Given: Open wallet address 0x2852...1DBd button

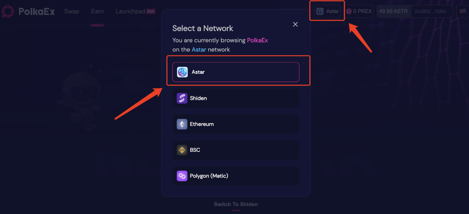Looking at the screenshot, I should [x=431, y=11].
